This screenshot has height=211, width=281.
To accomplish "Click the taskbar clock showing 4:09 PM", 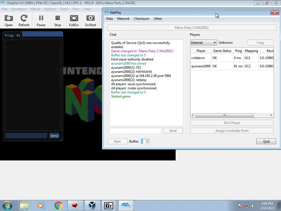I will click(267, 206).
